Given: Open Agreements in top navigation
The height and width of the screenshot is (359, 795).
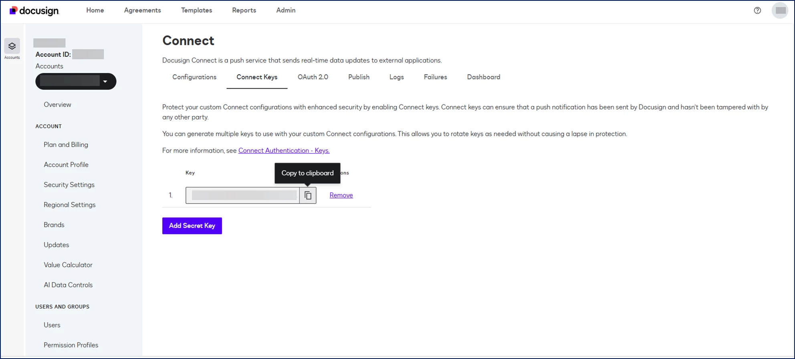Looking at the screenshot, I should [x=143, y=10].
